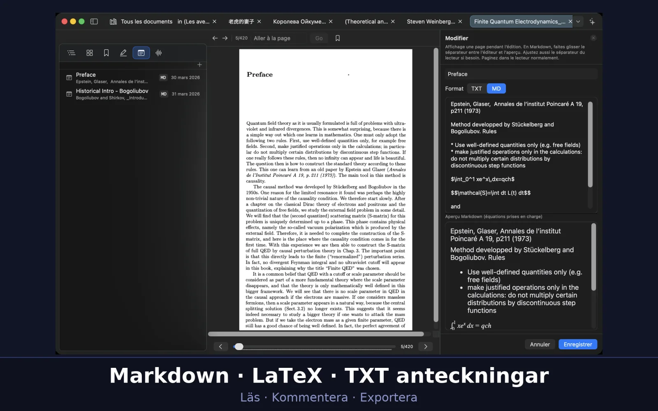
Task: Click the sparkle icon in tab bar
Action: tap(592, 21)
